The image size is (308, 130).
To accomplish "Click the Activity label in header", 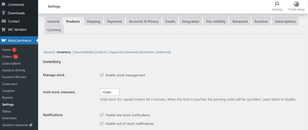I will coord(277,9).
